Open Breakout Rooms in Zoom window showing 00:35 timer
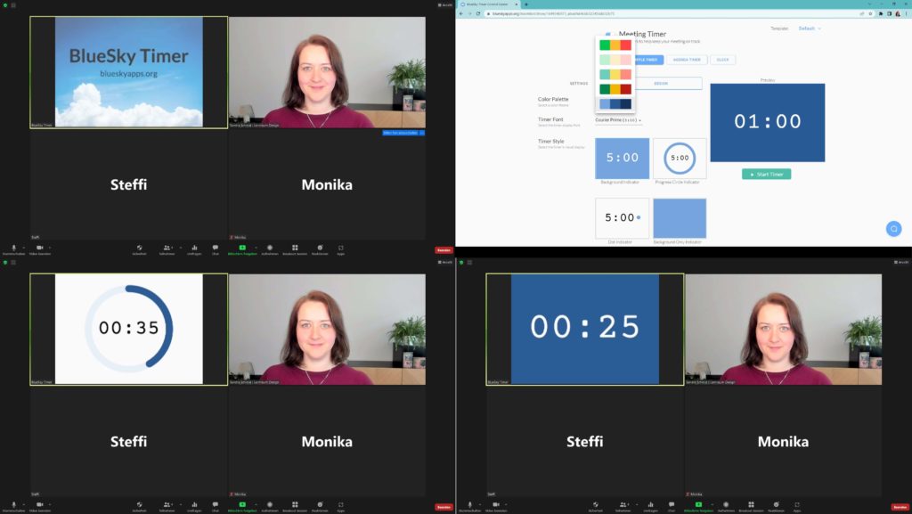912x514 pixels. (x=295, y=504)
